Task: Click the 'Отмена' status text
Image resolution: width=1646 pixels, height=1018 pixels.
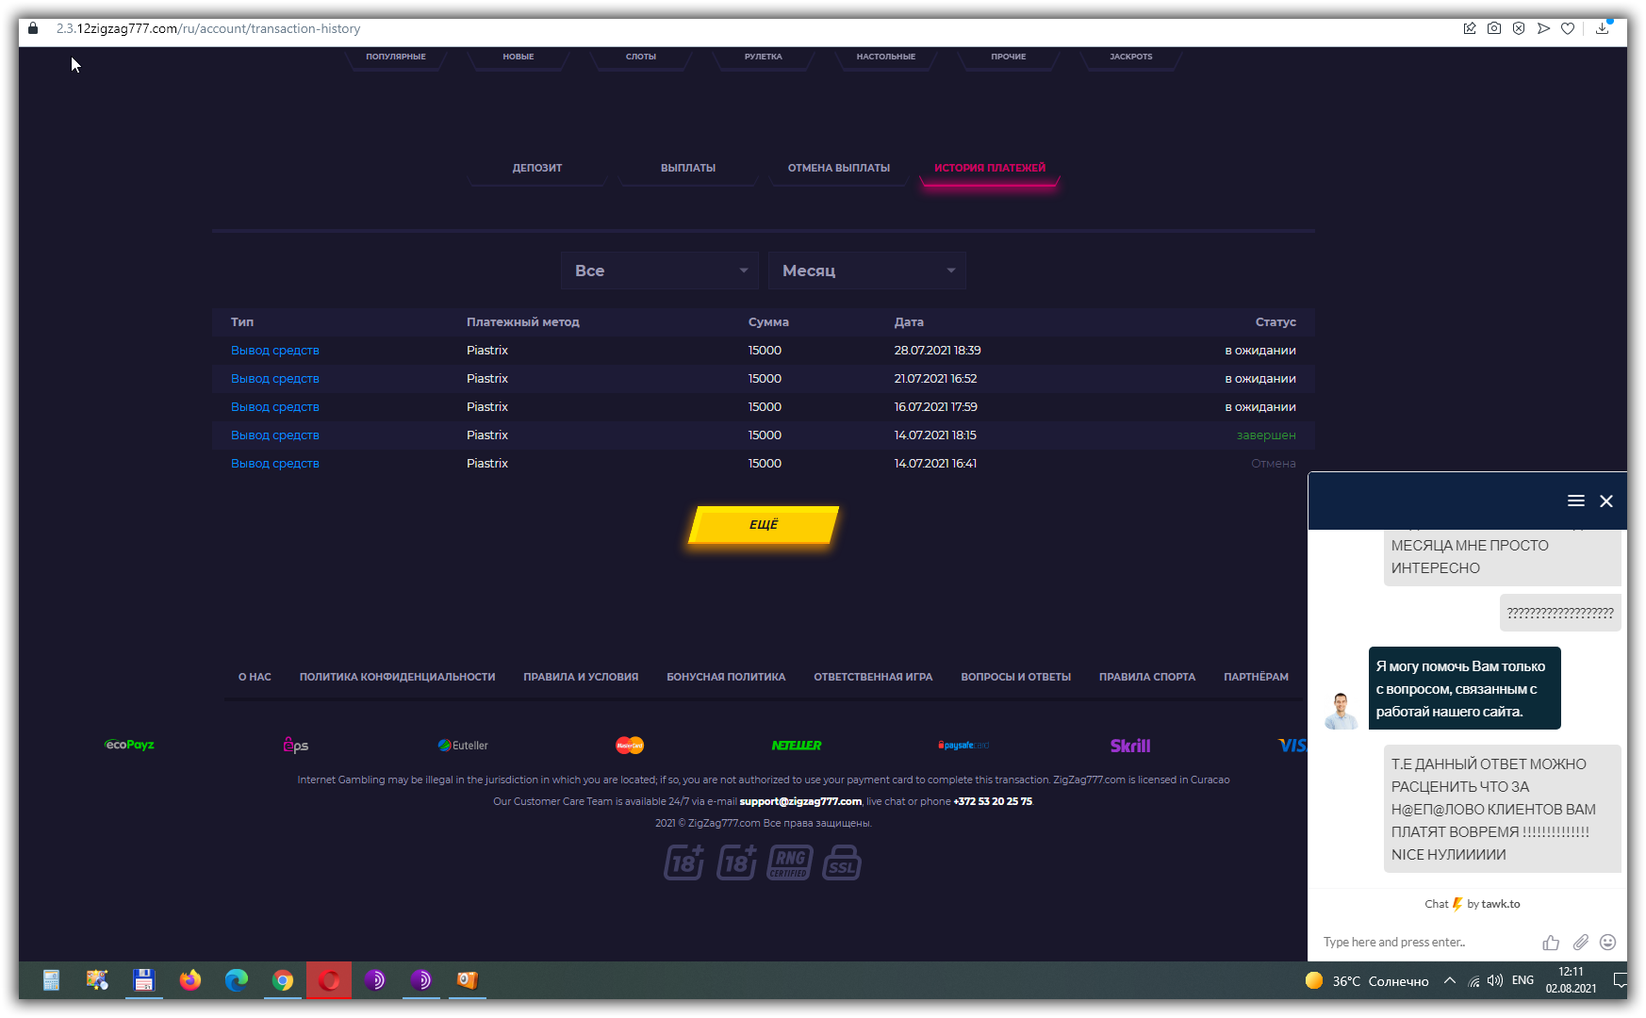Action: click(x=1274, y=463)
